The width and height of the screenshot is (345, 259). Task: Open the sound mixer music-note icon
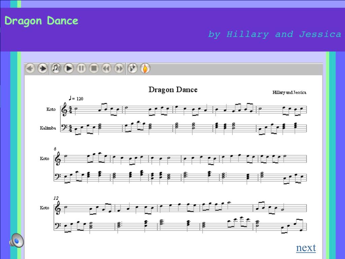[56, 68]
